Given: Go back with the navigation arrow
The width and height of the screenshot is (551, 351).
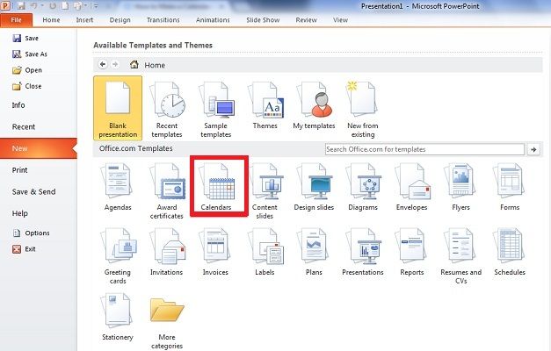Looking at the screenshot, I should click(x=103, y=64).
